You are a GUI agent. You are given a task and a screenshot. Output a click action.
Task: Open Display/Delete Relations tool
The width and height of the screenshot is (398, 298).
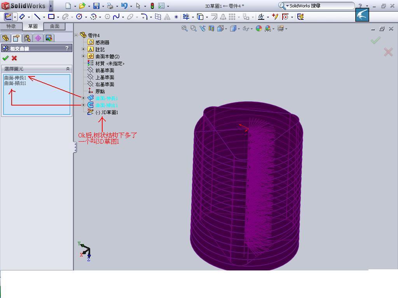click(261, 17)
